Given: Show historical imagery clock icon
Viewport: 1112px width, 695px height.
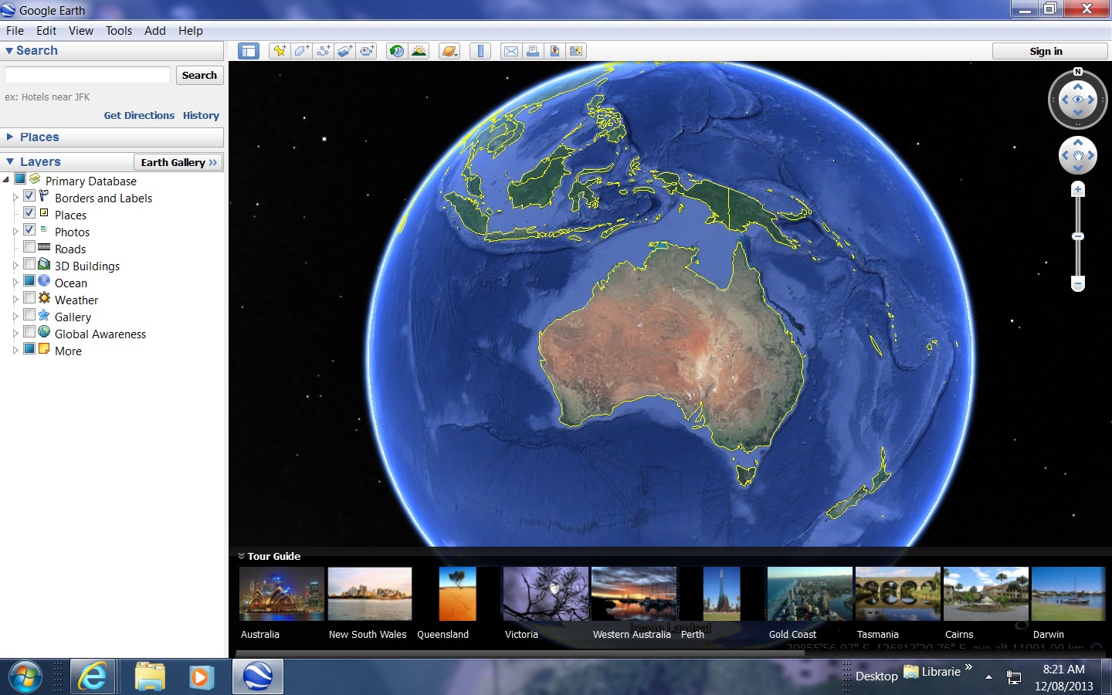Looking at the screenshot, I should (x=397, y=51).
